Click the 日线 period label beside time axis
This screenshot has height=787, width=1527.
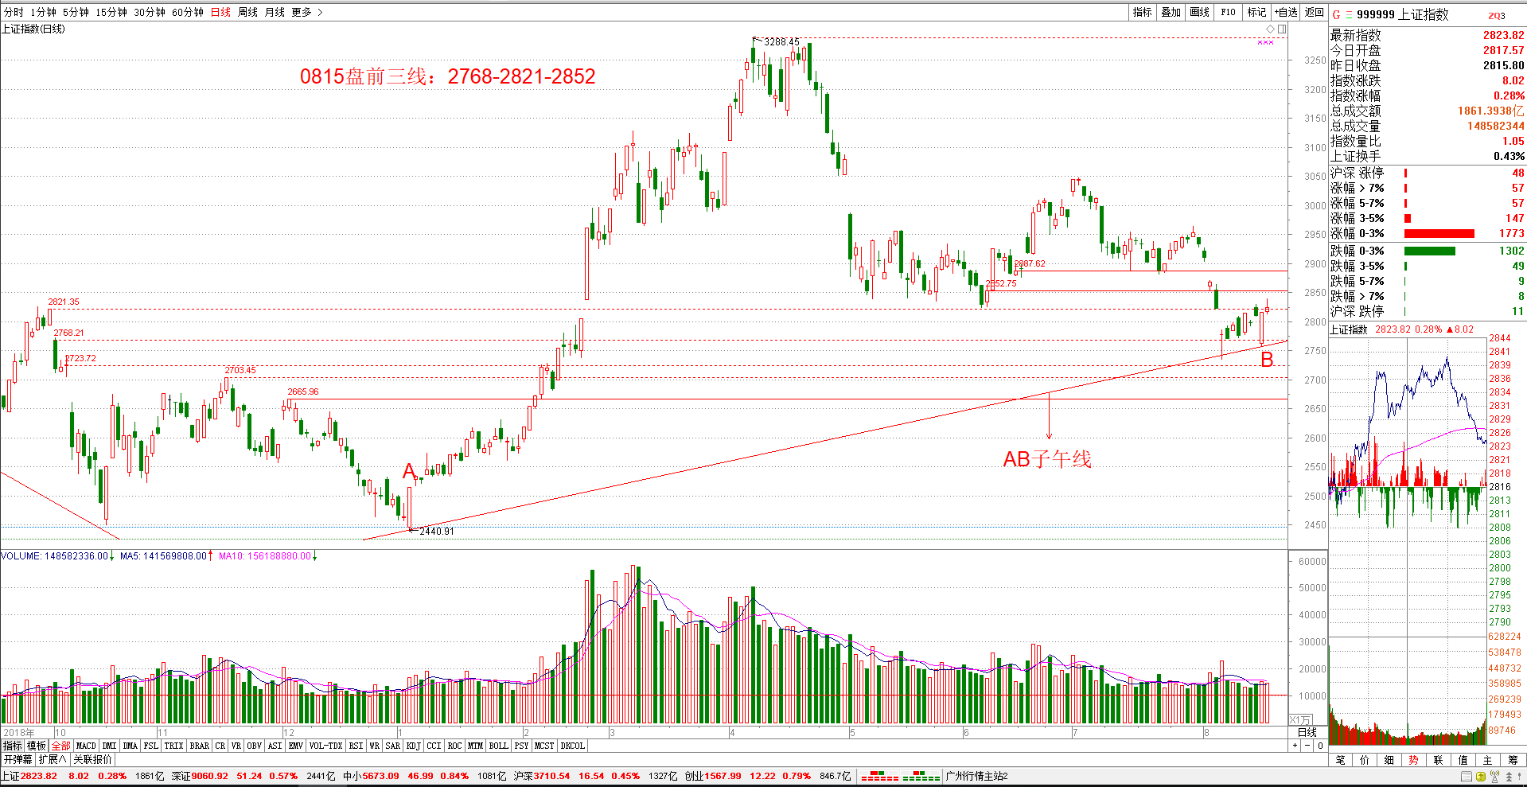coord(1307,732)
